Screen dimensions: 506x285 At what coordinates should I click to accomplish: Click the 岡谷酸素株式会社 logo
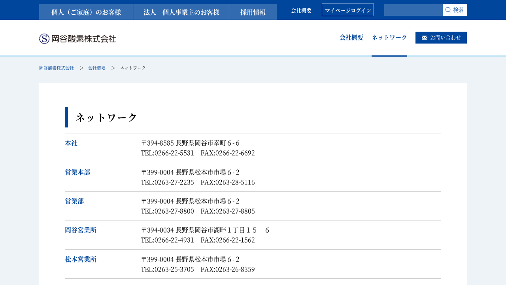77,38
